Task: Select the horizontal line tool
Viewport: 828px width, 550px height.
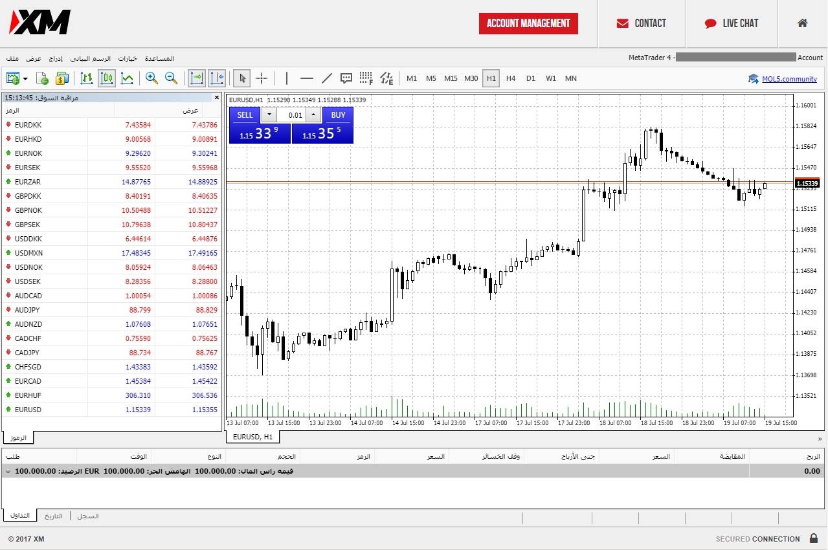Action: (307, 78)
